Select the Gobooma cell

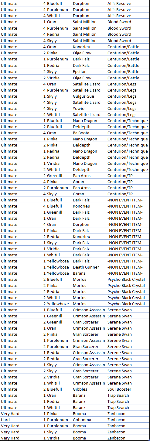pyautogui.click(x=82, y=420)
